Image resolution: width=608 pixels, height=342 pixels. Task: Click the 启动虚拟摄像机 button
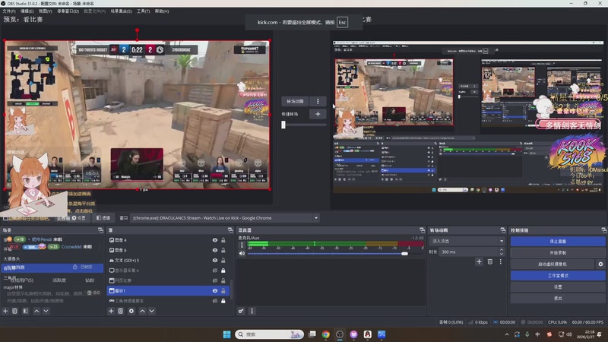tap(553, 264)
